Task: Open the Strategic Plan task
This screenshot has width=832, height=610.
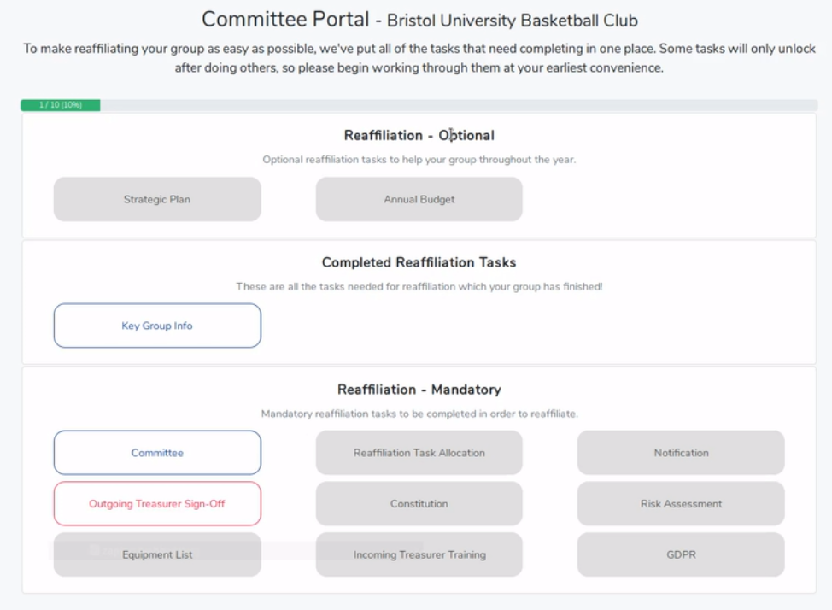Action: pos(157,199)
